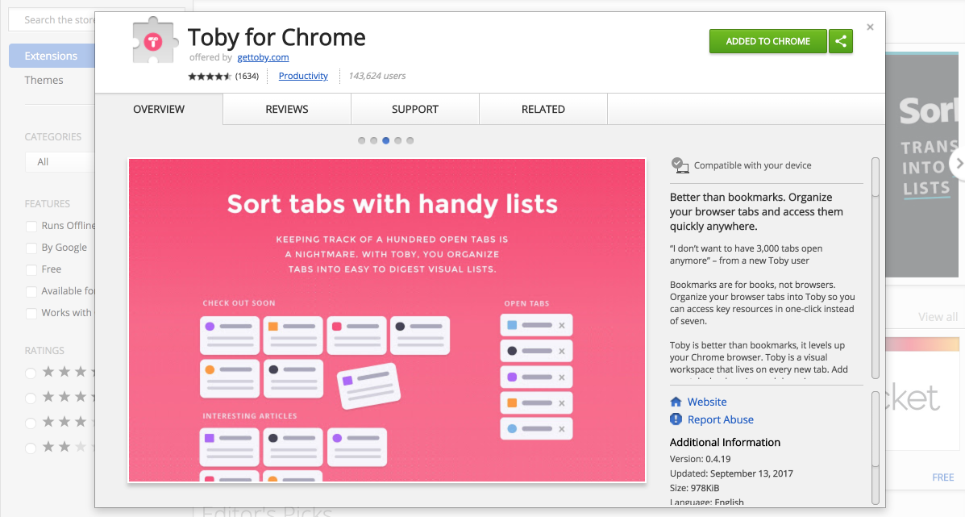Switch to the OVERVIEW tab
The image size is (965, 517).
pyautogui.click(x=159, y=109)
